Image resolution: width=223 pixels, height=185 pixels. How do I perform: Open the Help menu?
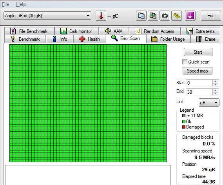point(21,4)
